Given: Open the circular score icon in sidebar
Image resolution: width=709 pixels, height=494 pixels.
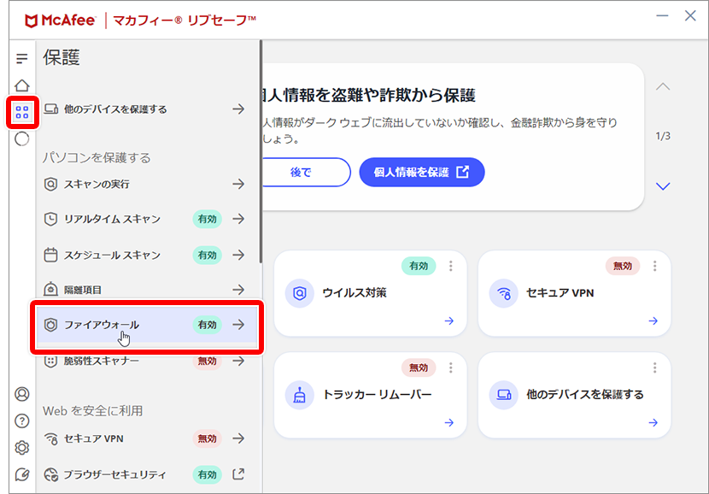Looking at the screenshot, I should 21,138.
